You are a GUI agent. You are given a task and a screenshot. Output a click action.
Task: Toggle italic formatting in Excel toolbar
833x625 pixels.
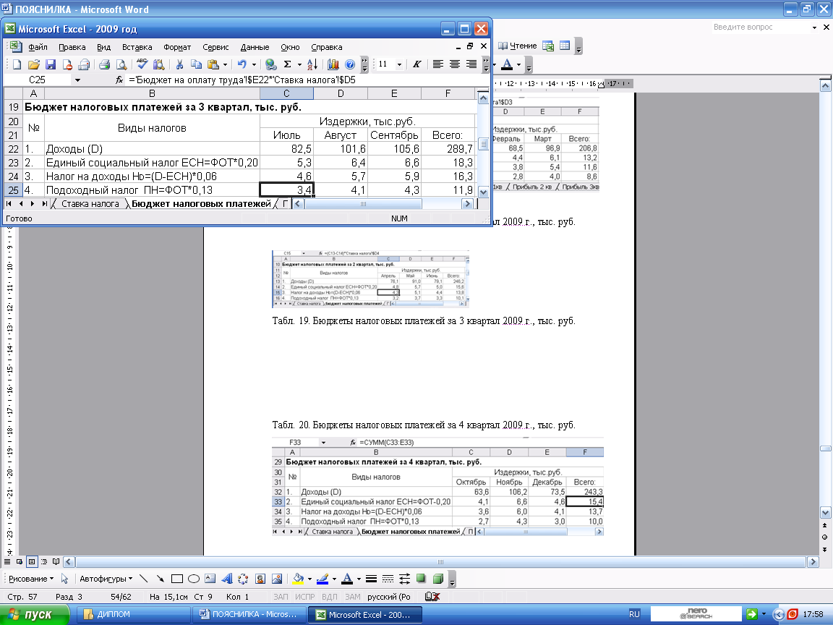pos(417,64)
